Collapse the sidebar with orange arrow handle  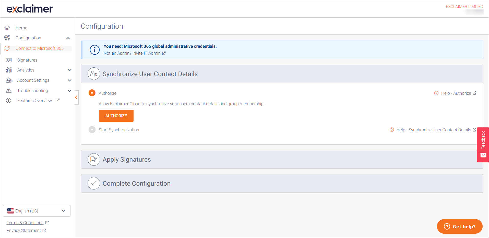click(x=76, y=97)
